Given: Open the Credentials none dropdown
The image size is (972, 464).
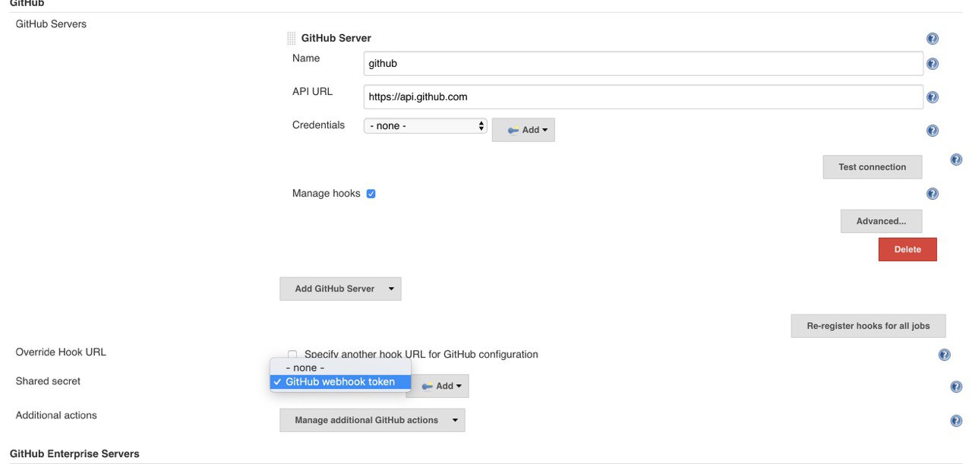Looking at the screenshot, I should coord(425,125).
